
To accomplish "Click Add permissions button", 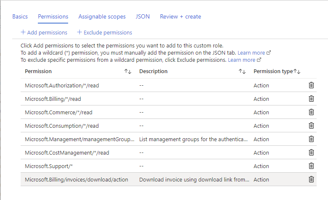I will [44, 32].
